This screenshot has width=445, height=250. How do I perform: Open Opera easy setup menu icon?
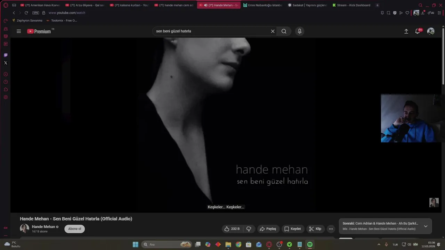(439, 13)
